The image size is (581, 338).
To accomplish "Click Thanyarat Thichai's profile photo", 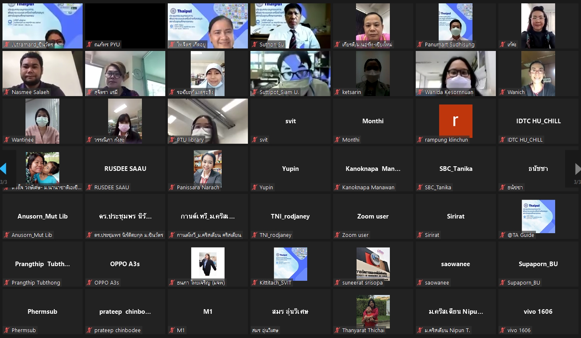I will (373, 311).
